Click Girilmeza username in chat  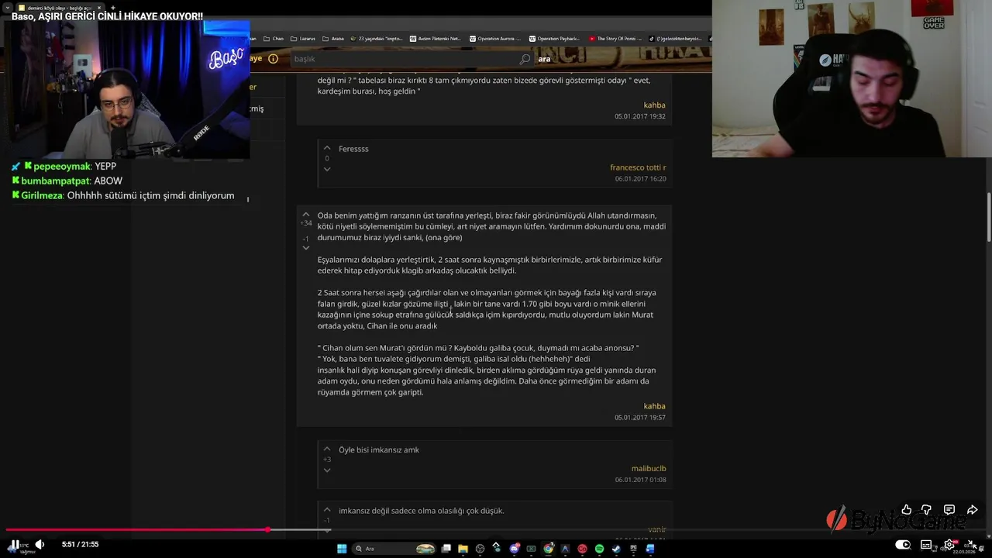click(x=42, y=195)
